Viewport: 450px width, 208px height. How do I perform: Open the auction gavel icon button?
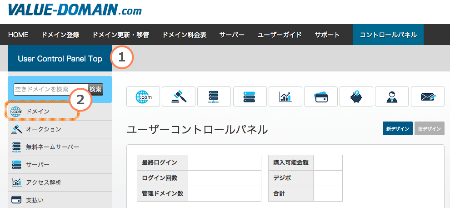tap(179, 96)
